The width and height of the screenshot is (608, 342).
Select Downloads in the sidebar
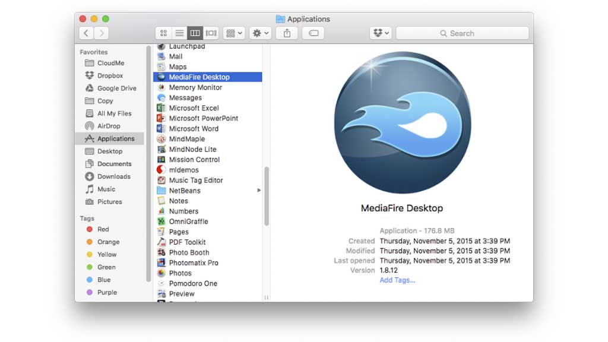[x=113, y=176]
